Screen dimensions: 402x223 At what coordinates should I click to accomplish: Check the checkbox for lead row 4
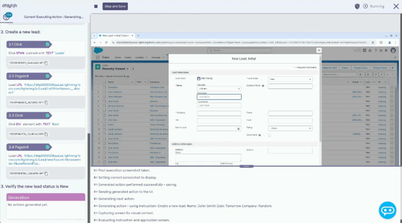[104, 101]
